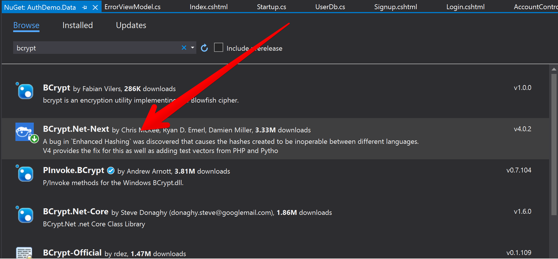Click the BCrypt package icon by Fabian Vilers

(x=25, y=91)
